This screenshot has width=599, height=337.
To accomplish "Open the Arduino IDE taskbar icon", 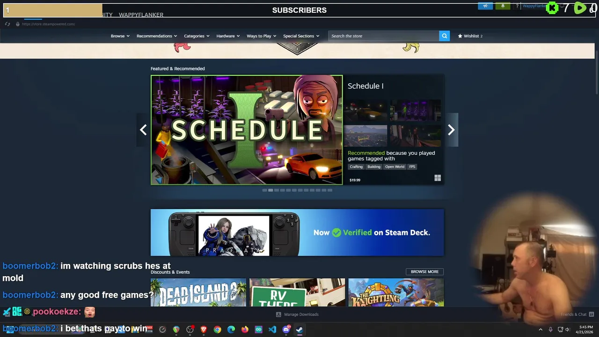I will 258,330.
